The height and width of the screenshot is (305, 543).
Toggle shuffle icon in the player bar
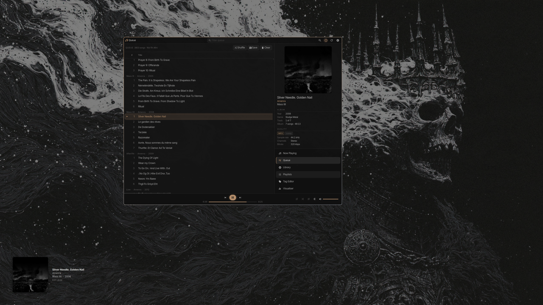pos(302,199)
